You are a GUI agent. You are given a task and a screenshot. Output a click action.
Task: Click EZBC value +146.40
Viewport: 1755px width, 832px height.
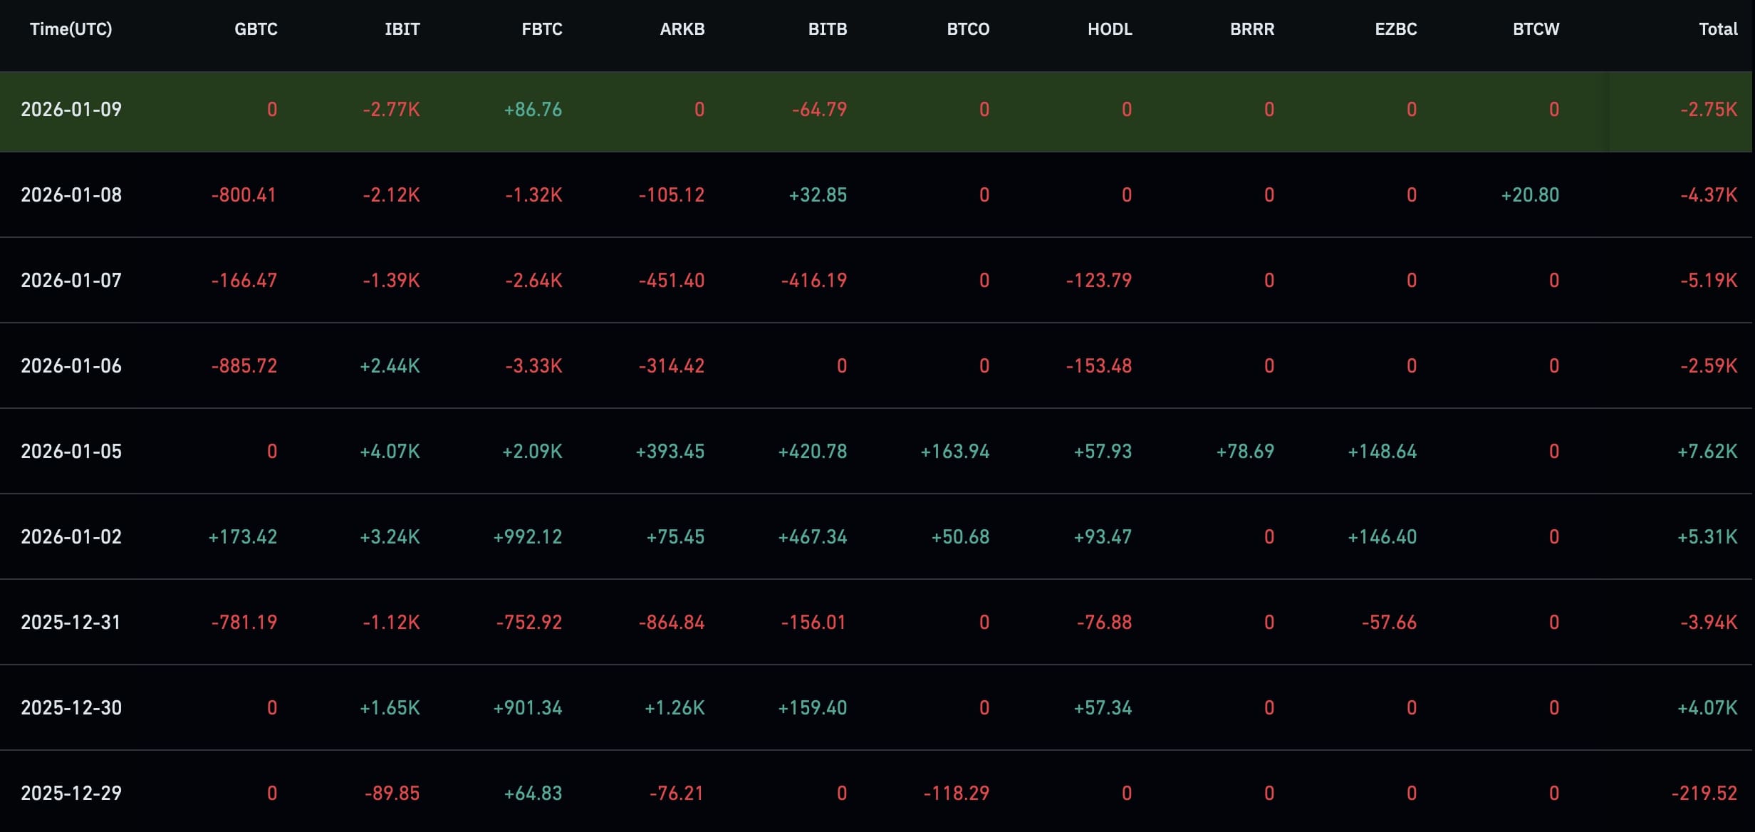(x=1382, y=536)
